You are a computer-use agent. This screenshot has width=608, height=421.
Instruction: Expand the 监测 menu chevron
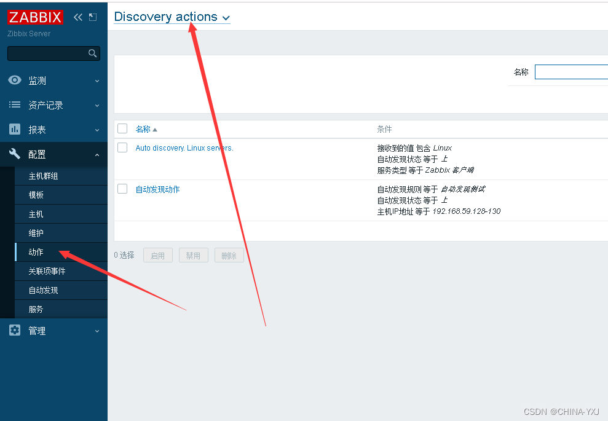[x=97, y=81]
